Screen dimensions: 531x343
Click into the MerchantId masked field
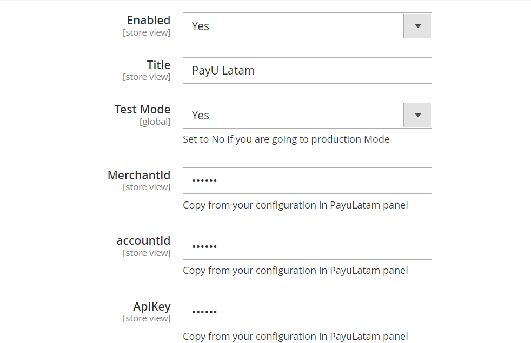[x=307, y=180]
